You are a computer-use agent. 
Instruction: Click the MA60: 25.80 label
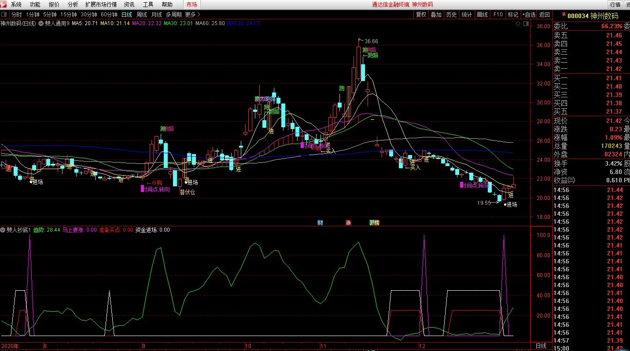coord(210,23)
